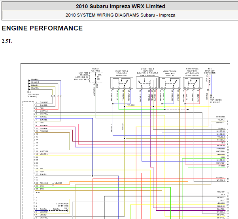The image size is (238, 219).
Task: Click right side pin 1 "WHT/GRN" label
Action: 221,117
